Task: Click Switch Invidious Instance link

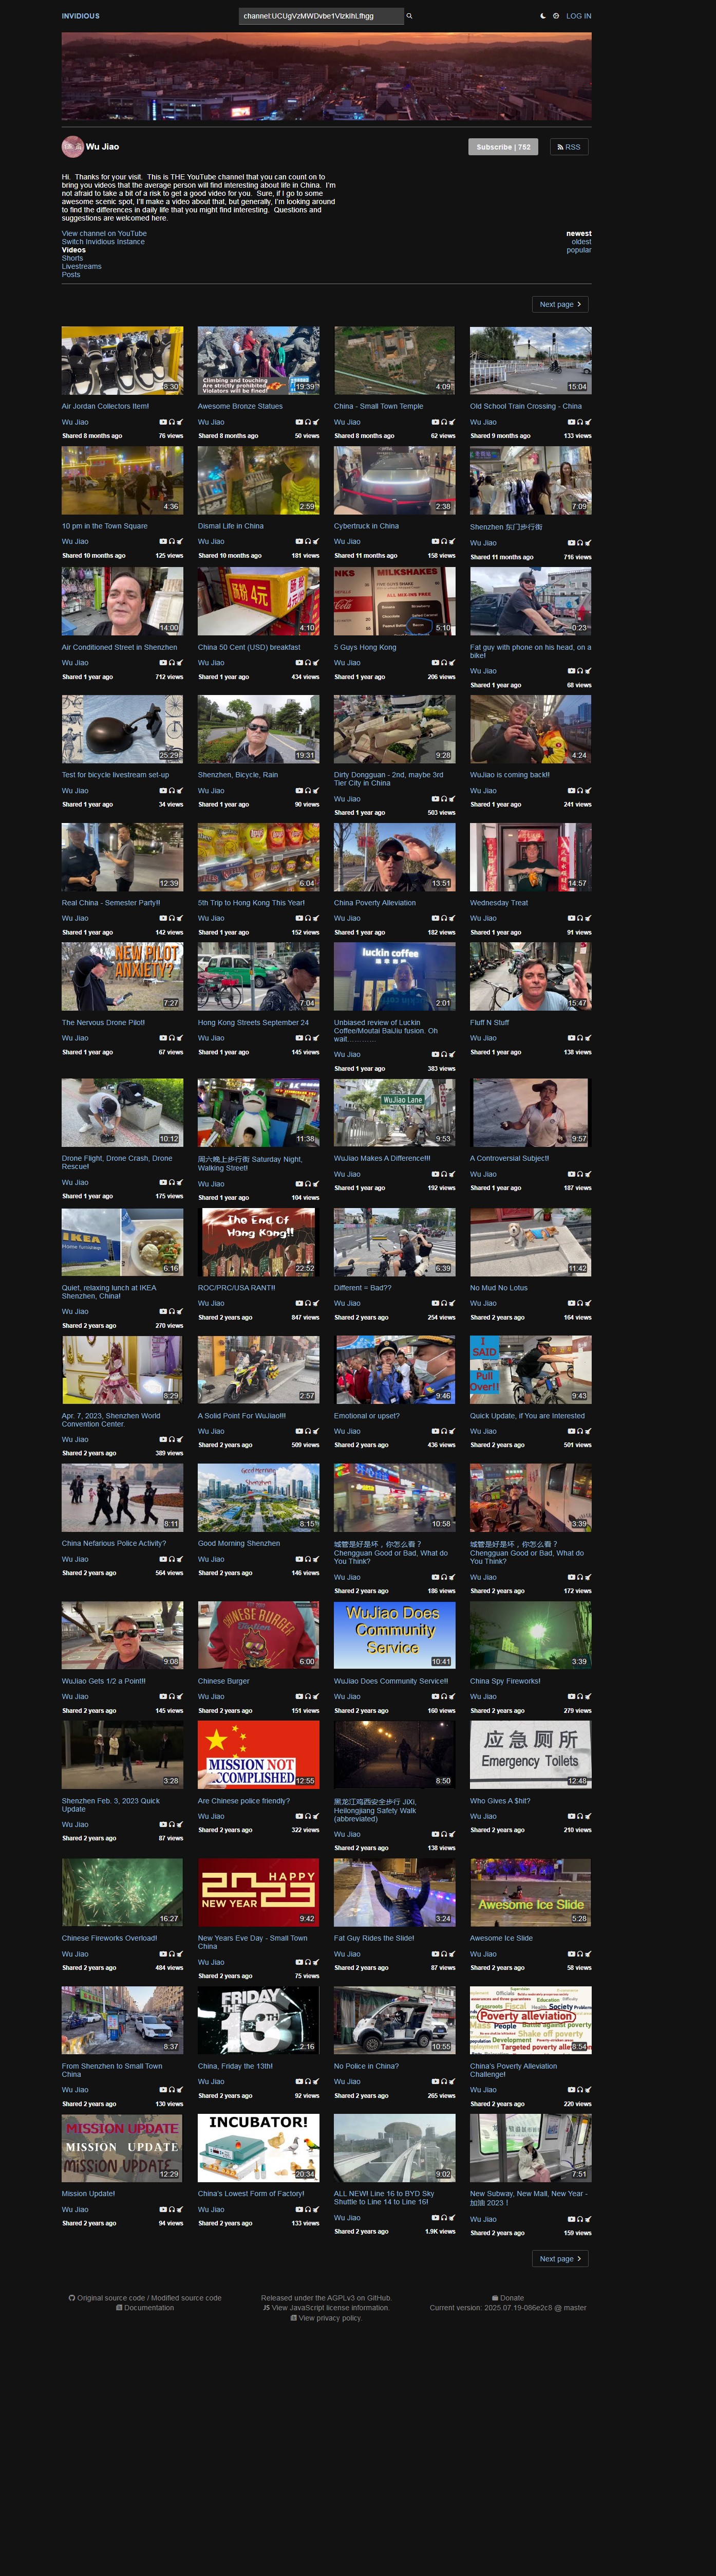Action: click(103, 241)
